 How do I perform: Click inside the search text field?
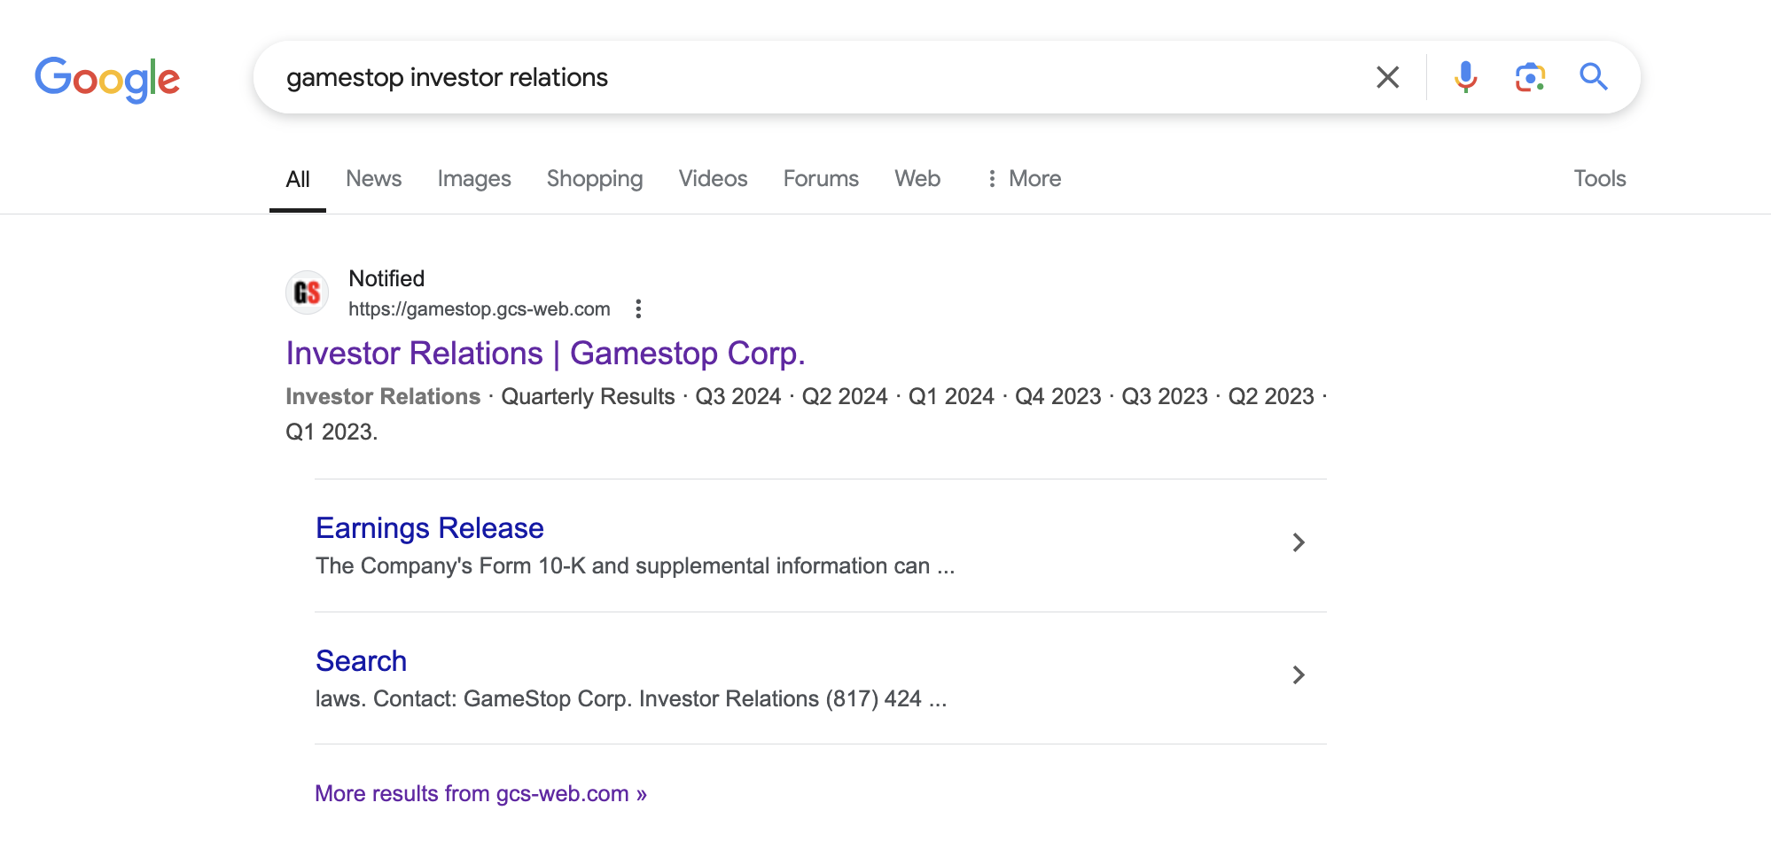(798, 77)
